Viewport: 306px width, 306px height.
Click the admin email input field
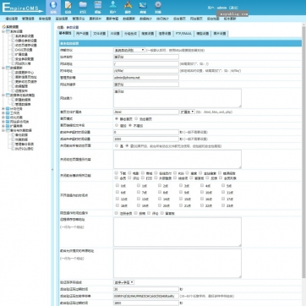(146, 77)
